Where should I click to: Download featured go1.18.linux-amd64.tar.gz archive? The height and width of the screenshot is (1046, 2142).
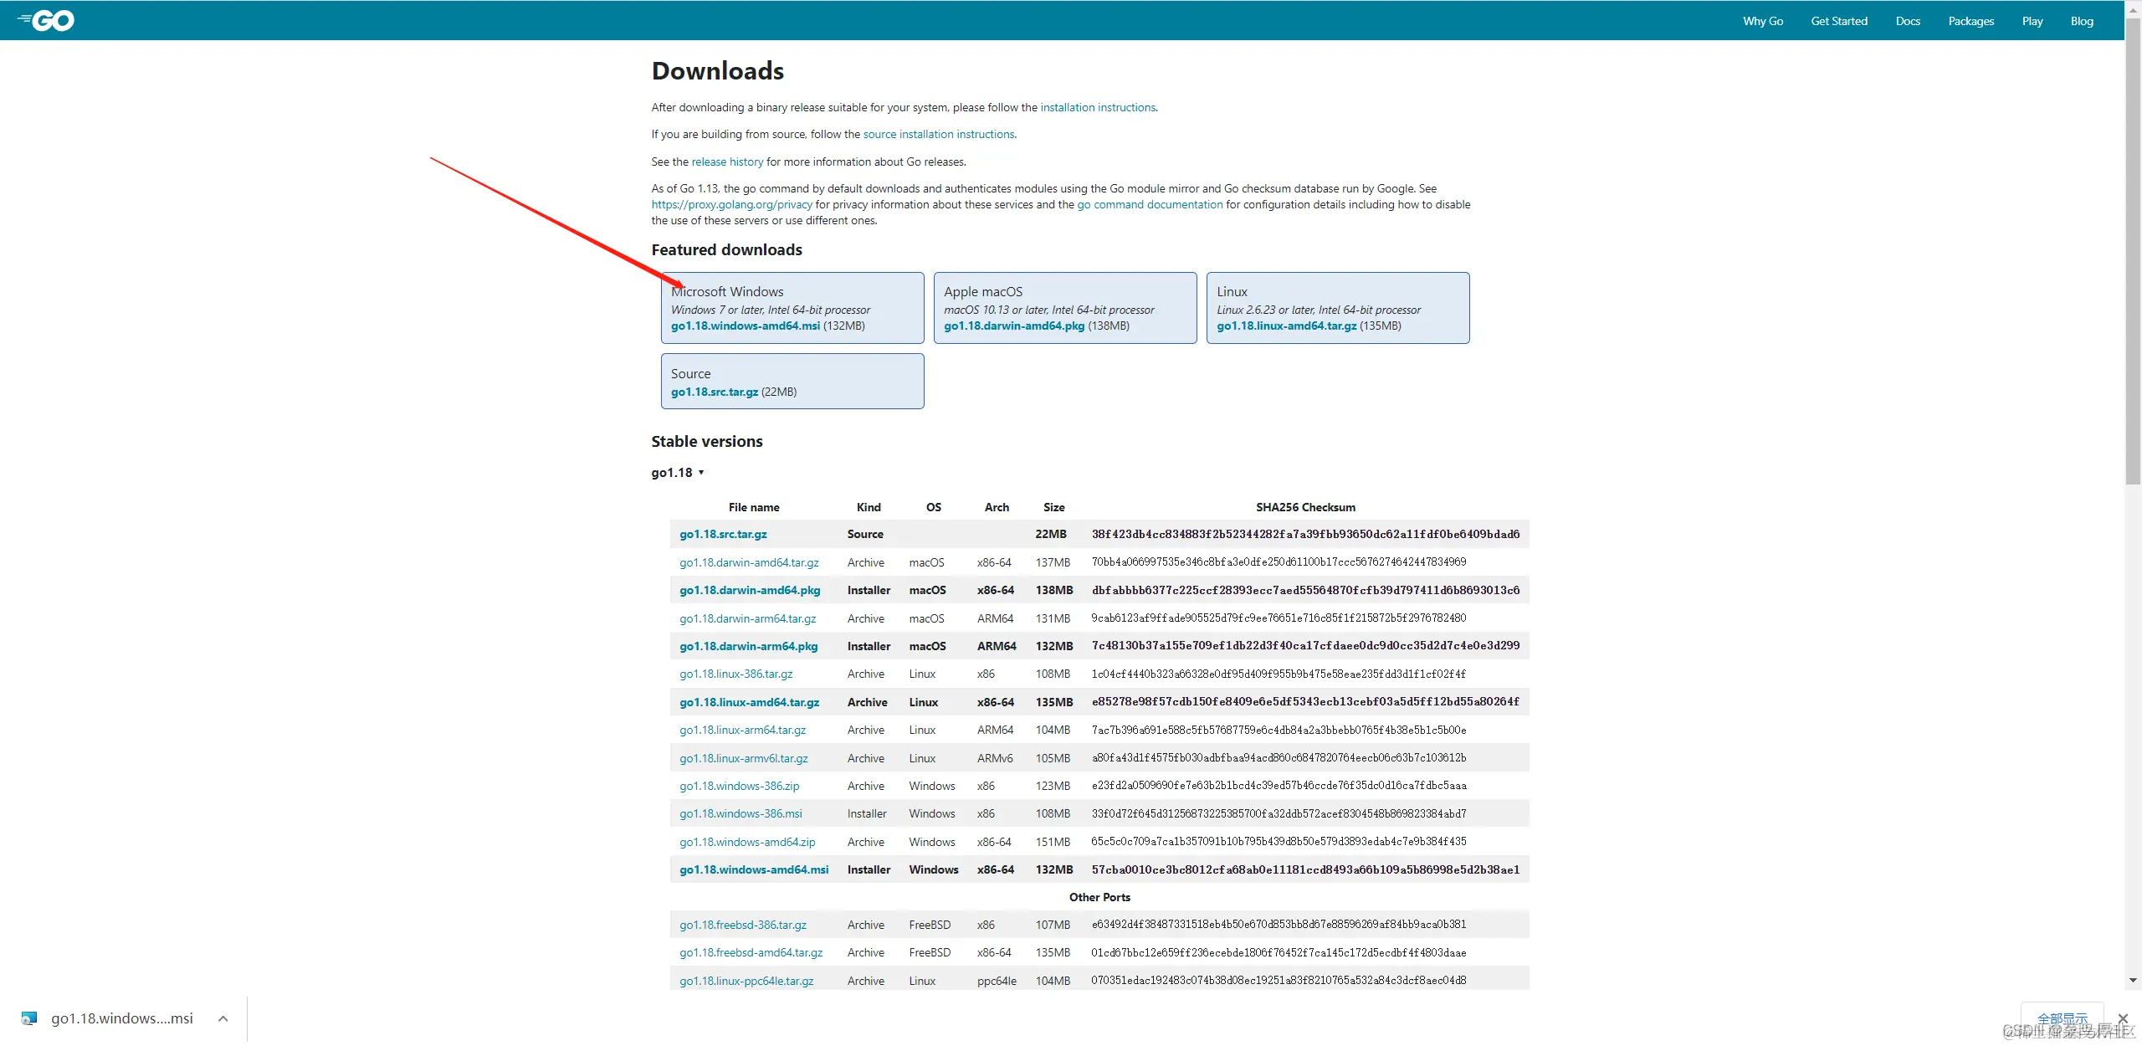pyautogui.click(x=1286, y=326)
